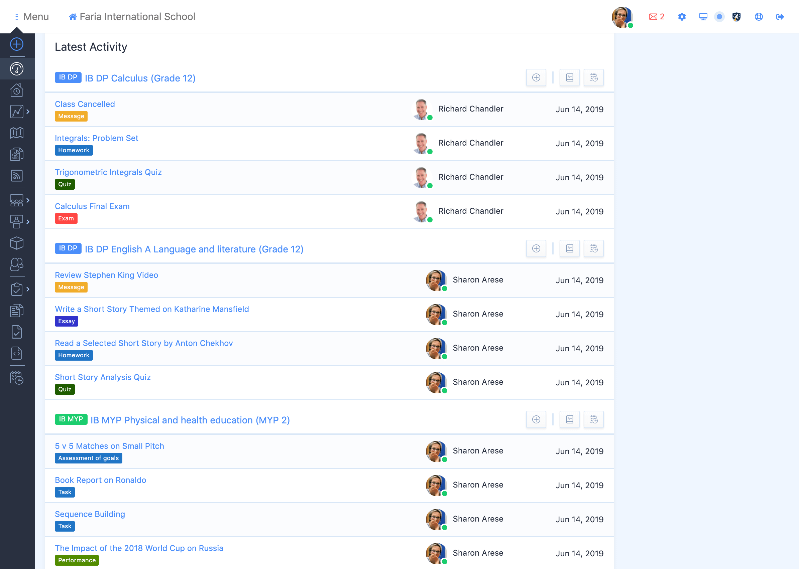Open Trigonometric Integrals Quiz

[x=108, y=172]
